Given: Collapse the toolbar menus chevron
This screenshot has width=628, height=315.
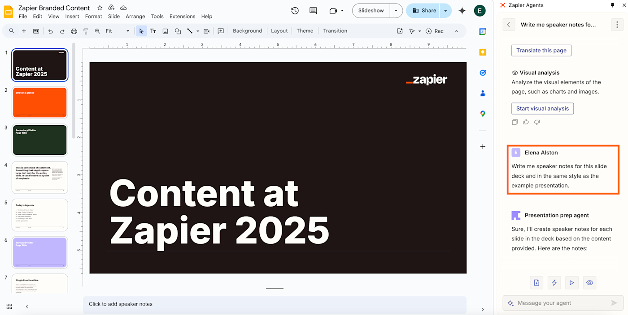Looking at the screenshot, I should click(456, 31).
